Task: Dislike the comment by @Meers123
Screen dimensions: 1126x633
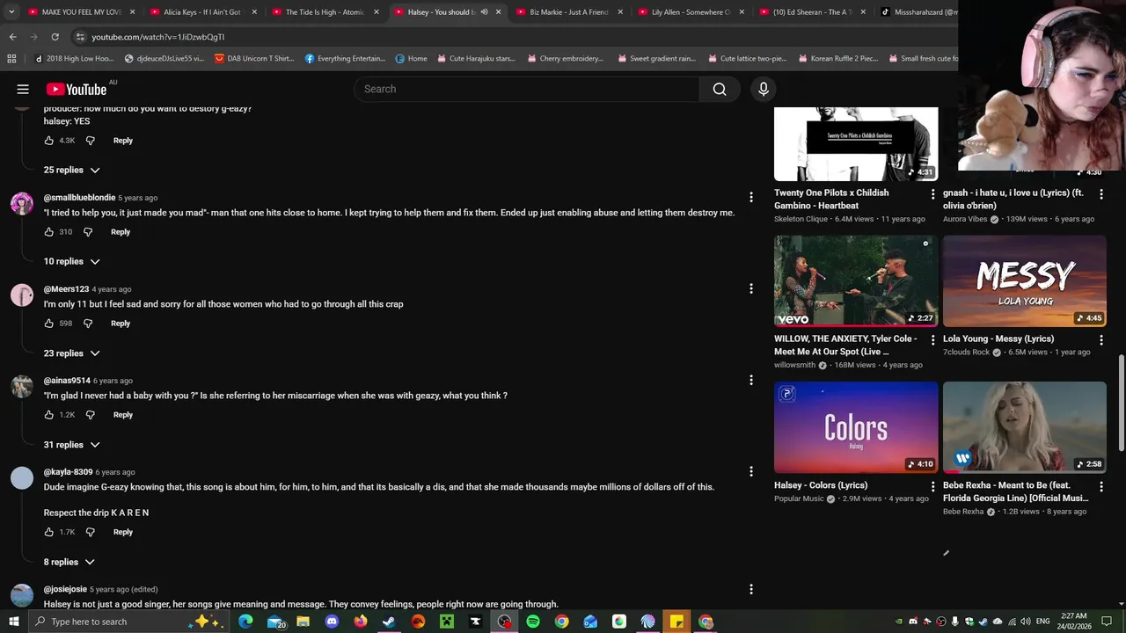Action: coord(88,324)
